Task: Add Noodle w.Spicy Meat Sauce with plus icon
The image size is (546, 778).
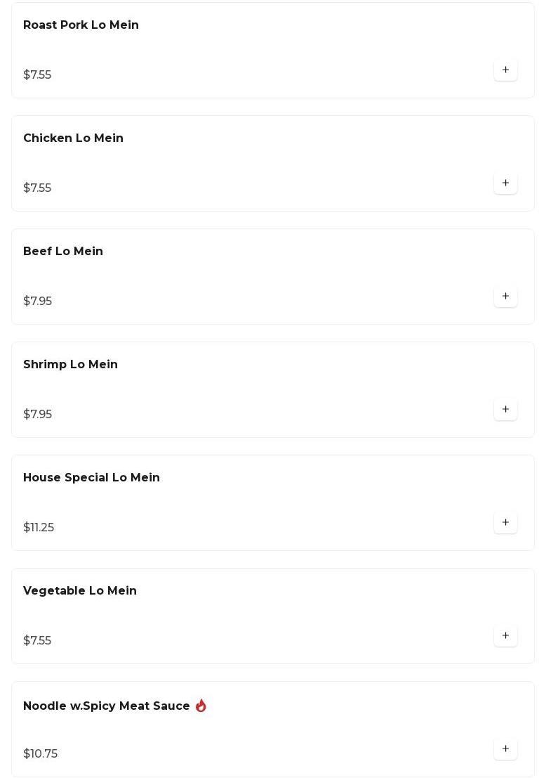Action: pos(505,748)
